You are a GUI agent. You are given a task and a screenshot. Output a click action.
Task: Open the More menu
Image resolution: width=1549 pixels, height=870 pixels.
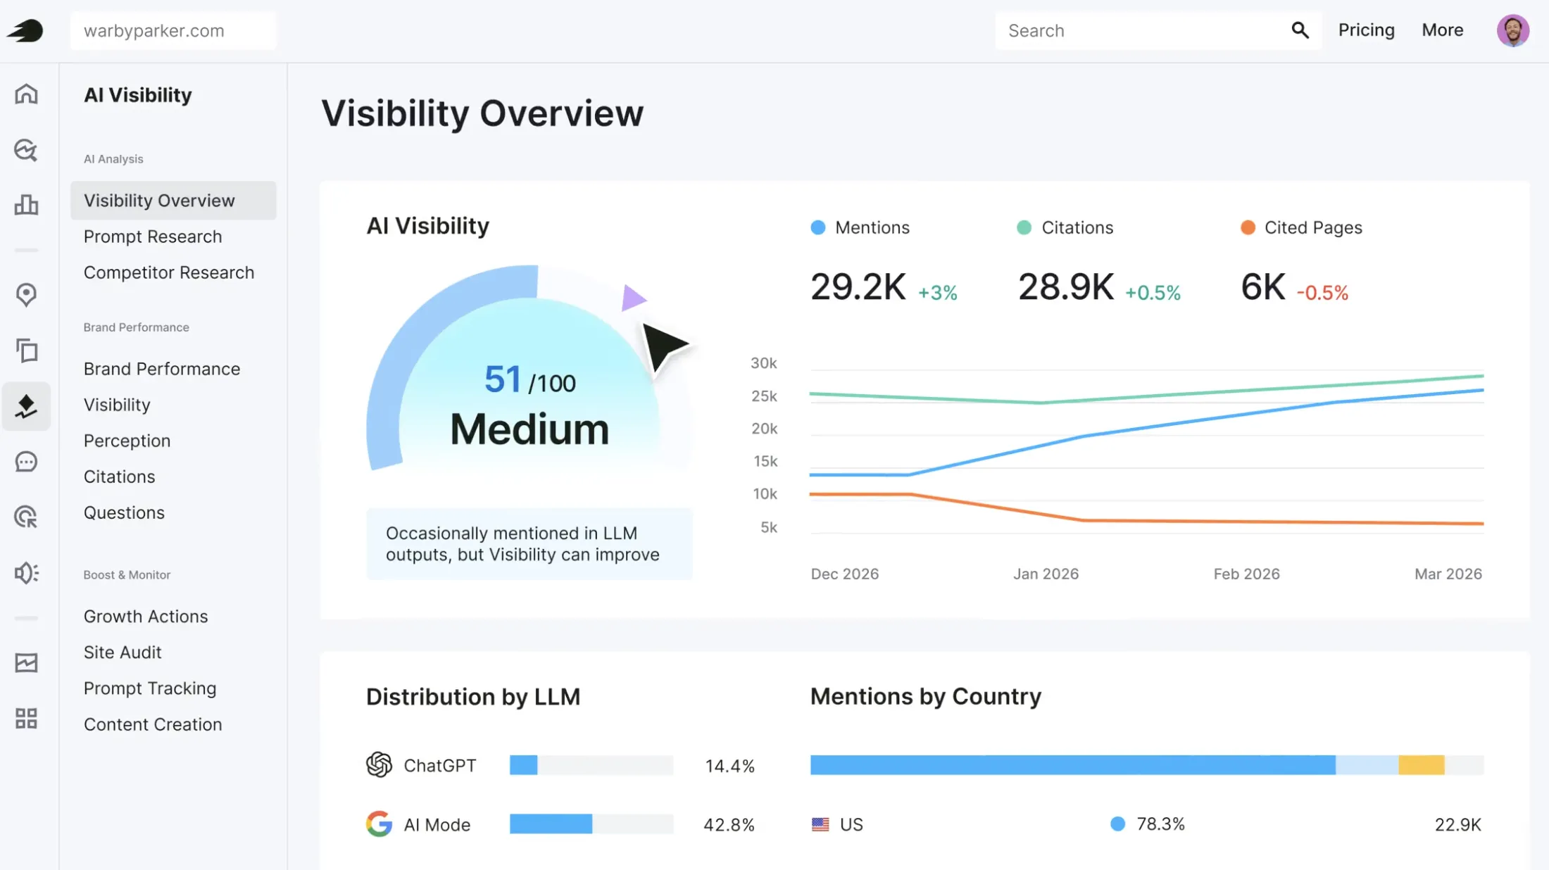pyautogui.click(x=1442, y=30)
